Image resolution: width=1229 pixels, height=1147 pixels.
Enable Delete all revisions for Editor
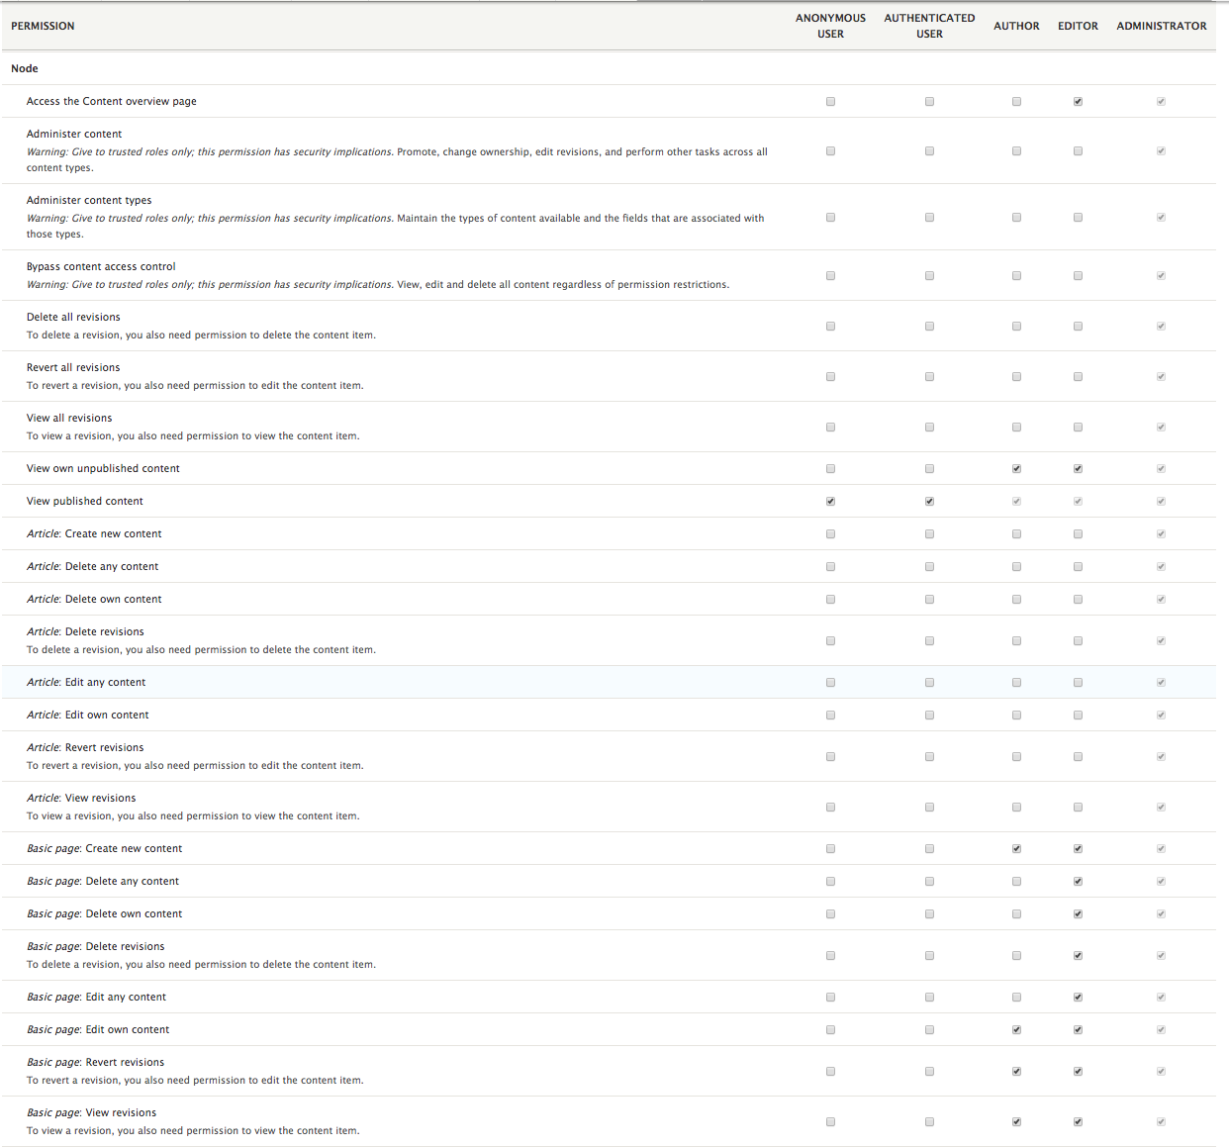pos(1078,327)
